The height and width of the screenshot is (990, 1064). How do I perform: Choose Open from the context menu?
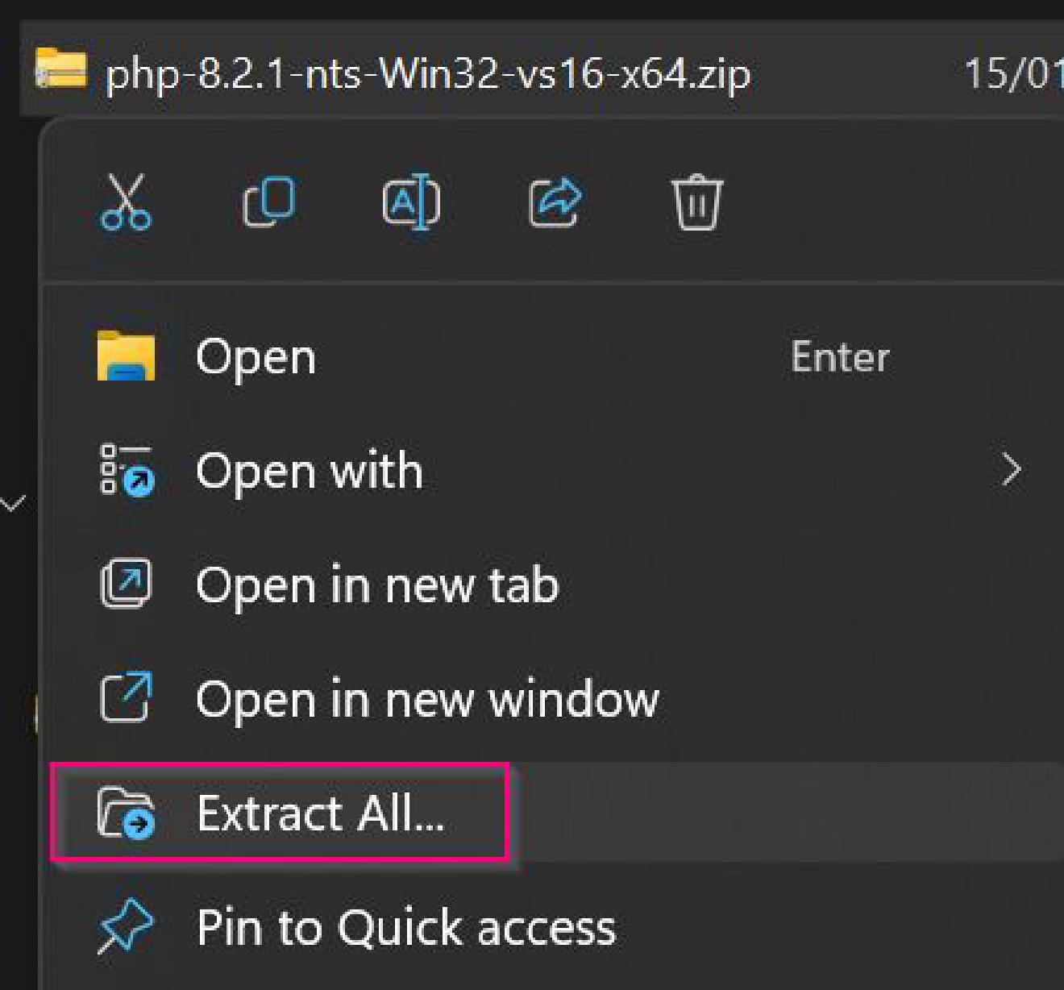tap(254, 356)
